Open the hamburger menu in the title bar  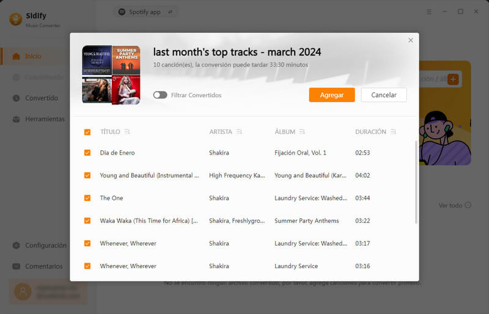click(429, 12)
